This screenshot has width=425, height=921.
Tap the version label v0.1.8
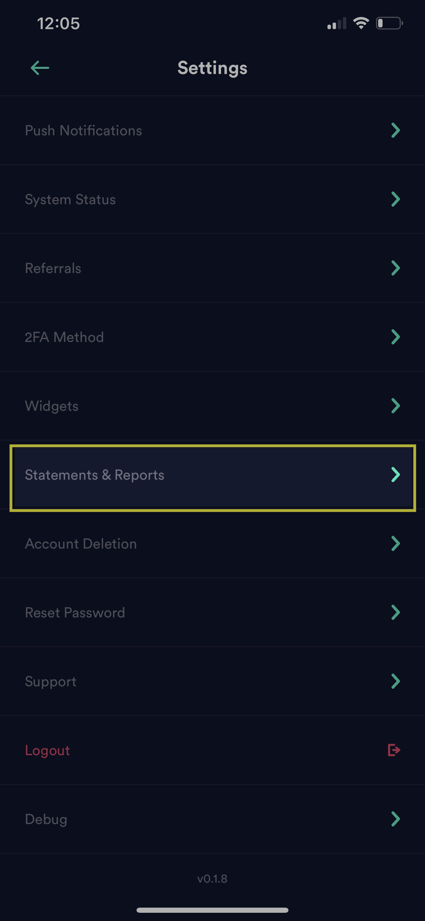212,879
